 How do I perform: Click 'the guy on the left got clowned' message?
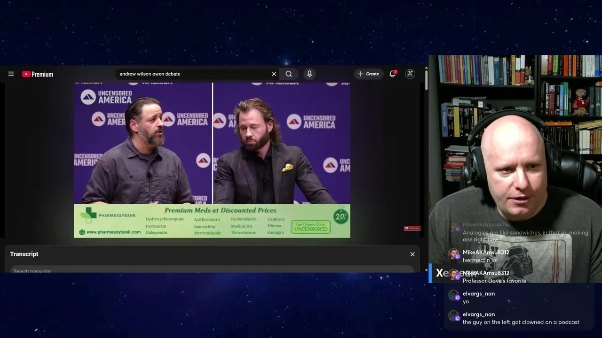[x=521, y=322]
